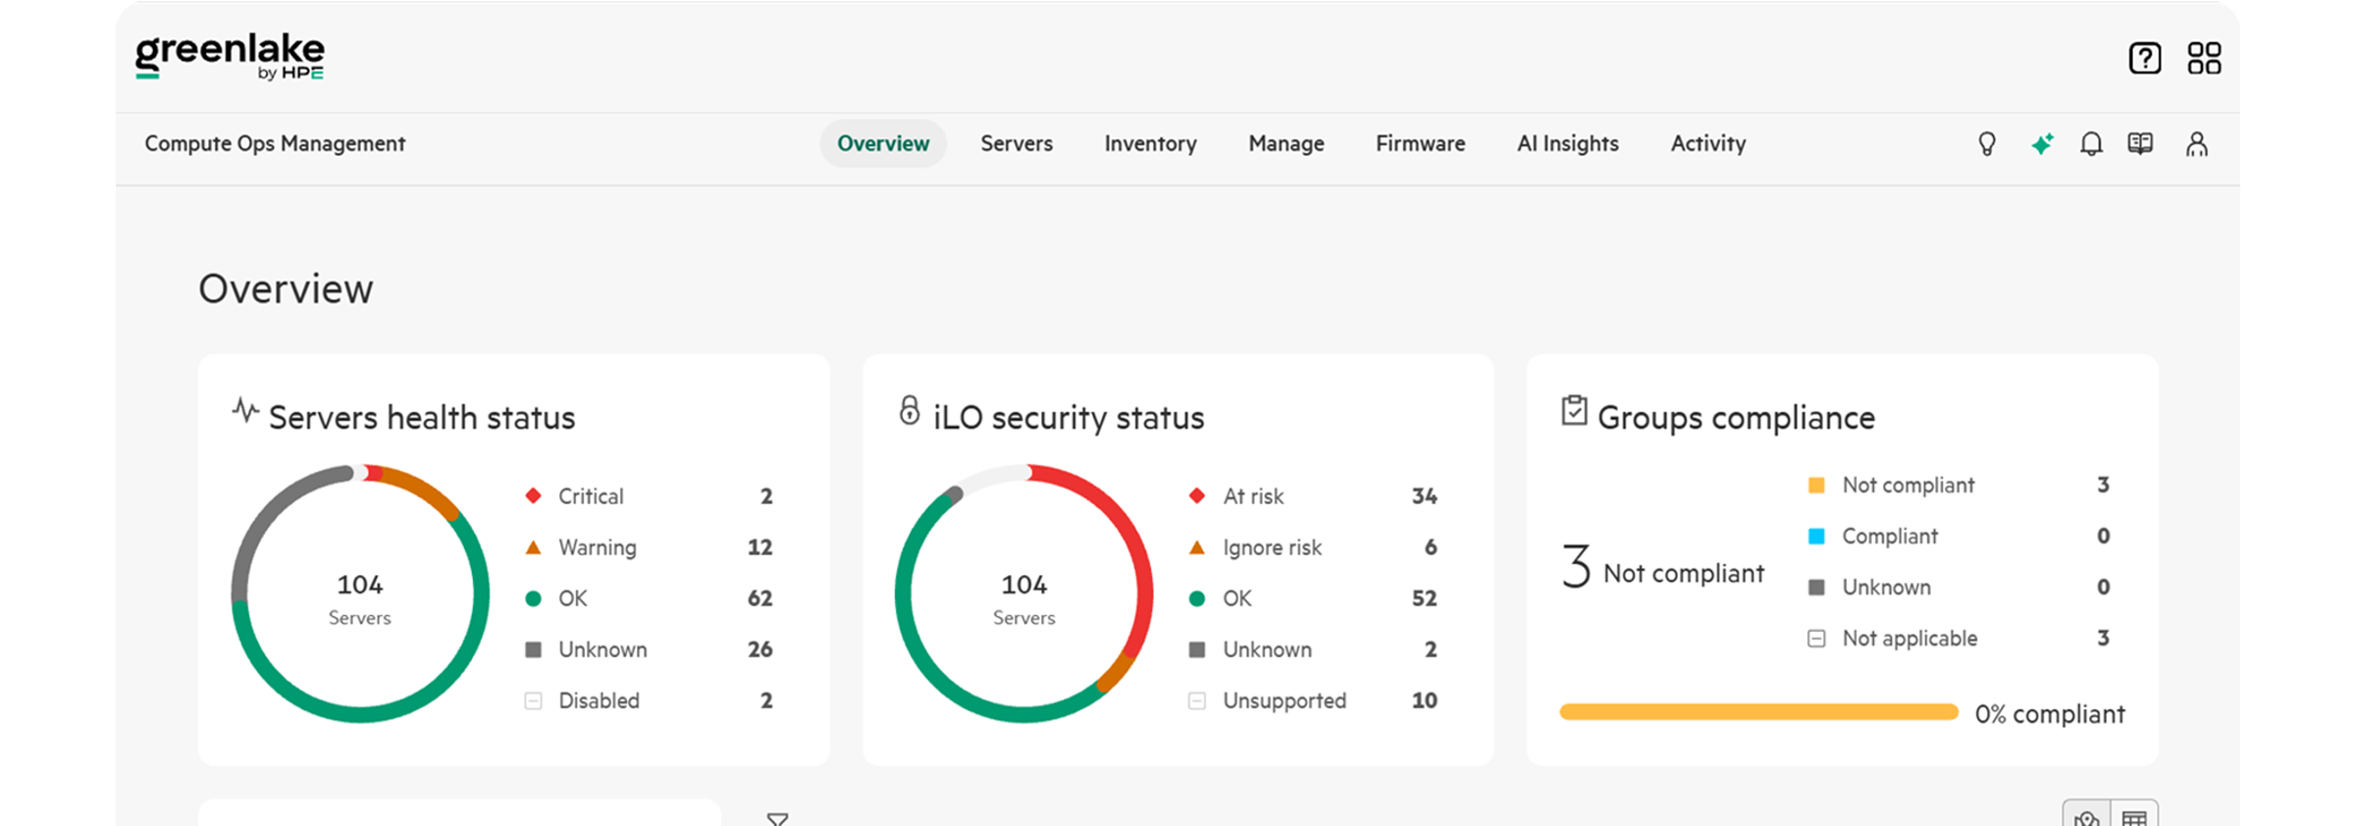Click the Not applicable legend marker
2355x826 pixels.
tap(1816, 639)
